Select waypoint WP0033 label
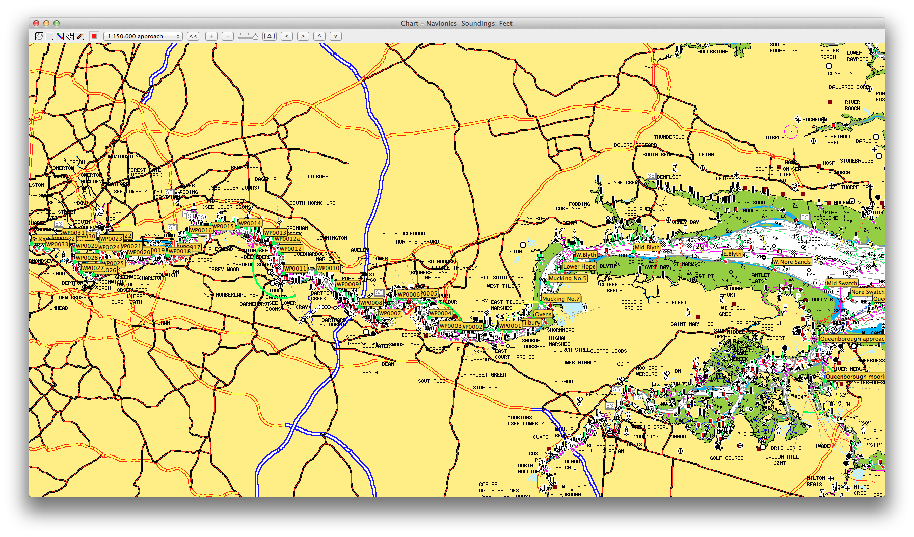Viewport: 914px width, 537px height. (x=57, y=245)
